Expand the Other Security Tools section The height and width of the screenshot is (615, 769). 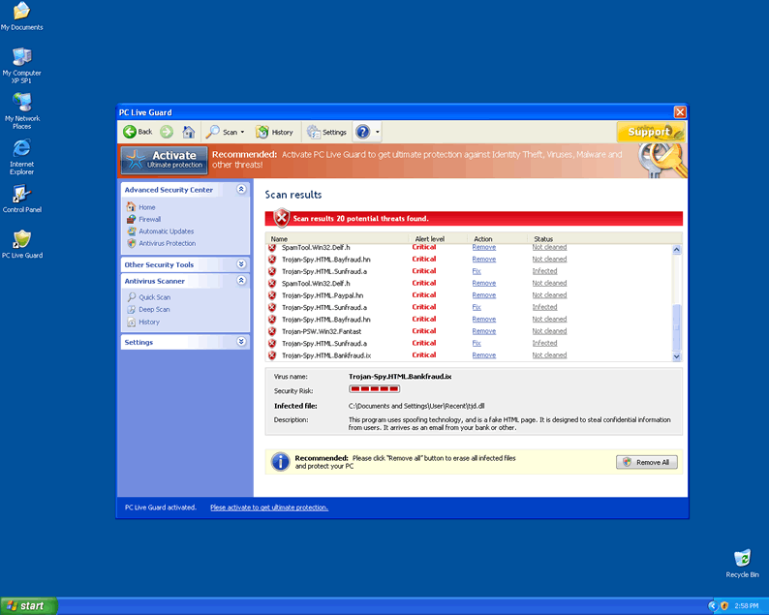tap(241, 264)
